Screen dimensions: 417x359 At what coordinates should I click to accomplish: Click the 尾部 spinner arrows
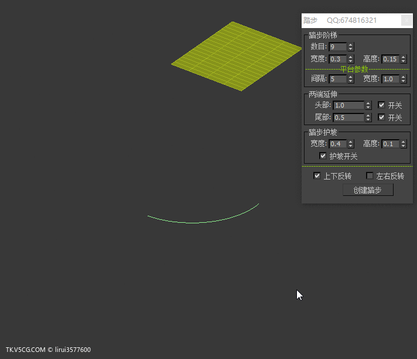point(368,118)
